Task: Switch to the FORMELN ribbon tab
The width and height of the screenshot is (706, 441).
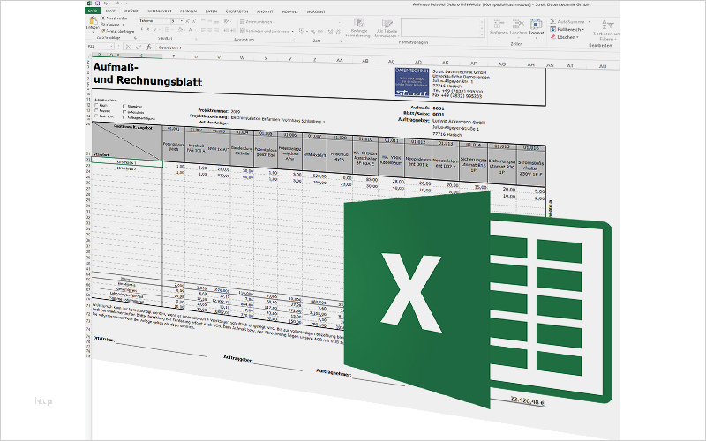Action: (186, 11)
